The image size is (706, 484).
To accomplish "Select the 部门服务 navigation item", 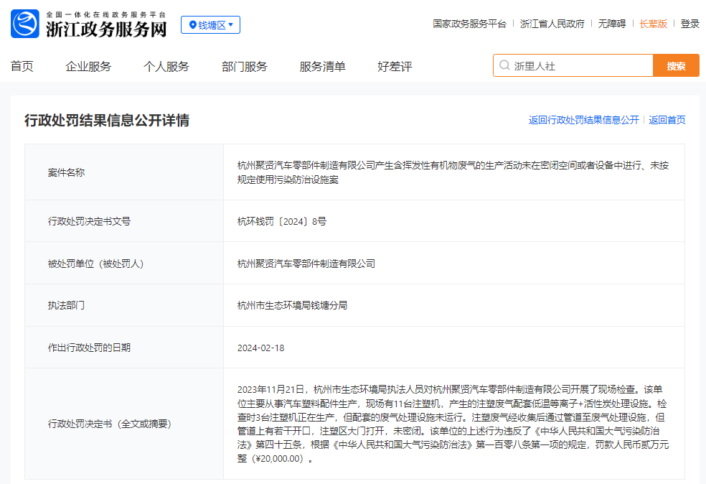I will (245, 67).
